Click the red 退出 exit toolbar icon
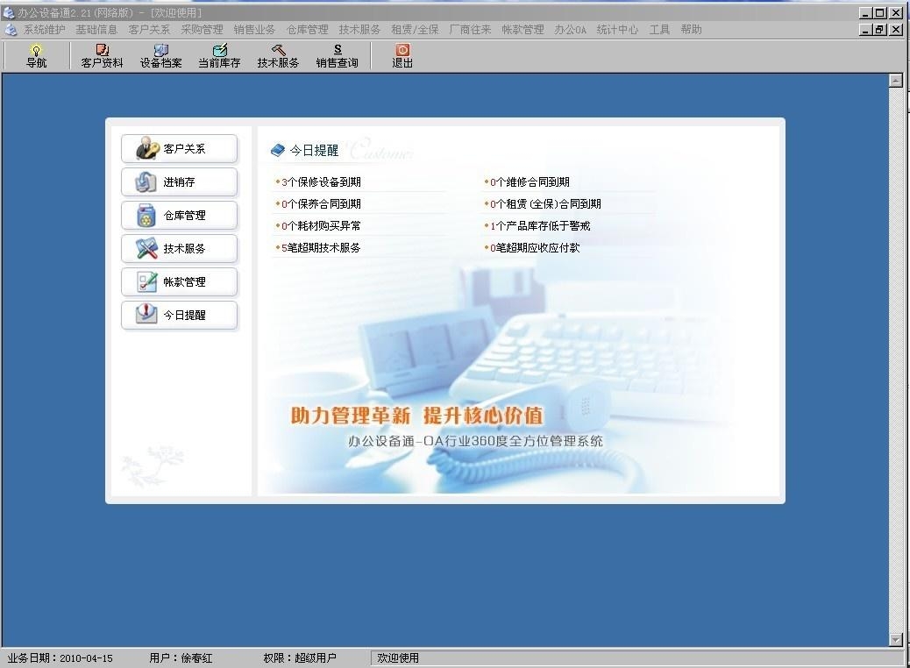 [x=402, y=56]
